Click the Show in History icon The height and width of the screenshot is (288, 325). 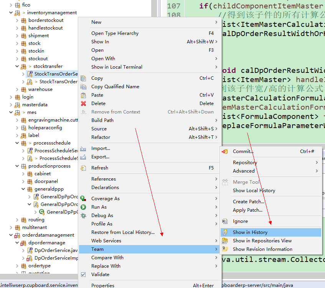click(x=225, y=232)
